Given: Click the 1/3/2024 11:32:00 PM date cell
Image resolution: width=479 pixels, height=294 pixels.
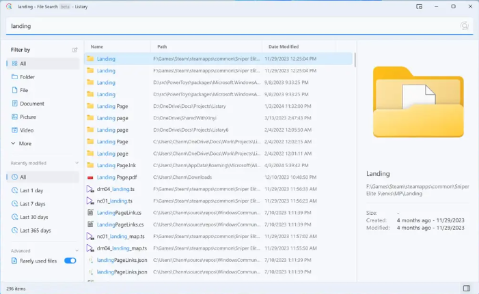Looking at the screenshot, I should [288, 106].
